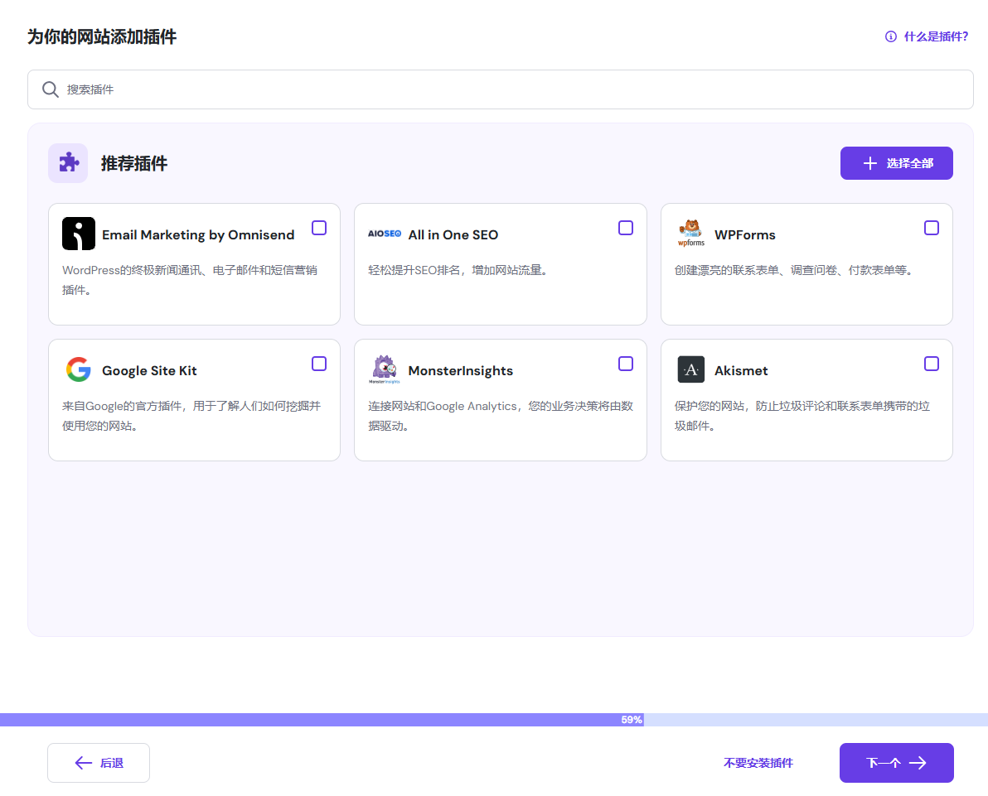
Task: Toggle the MonsterInsights checkbox
Action: (x=626, y=364)
